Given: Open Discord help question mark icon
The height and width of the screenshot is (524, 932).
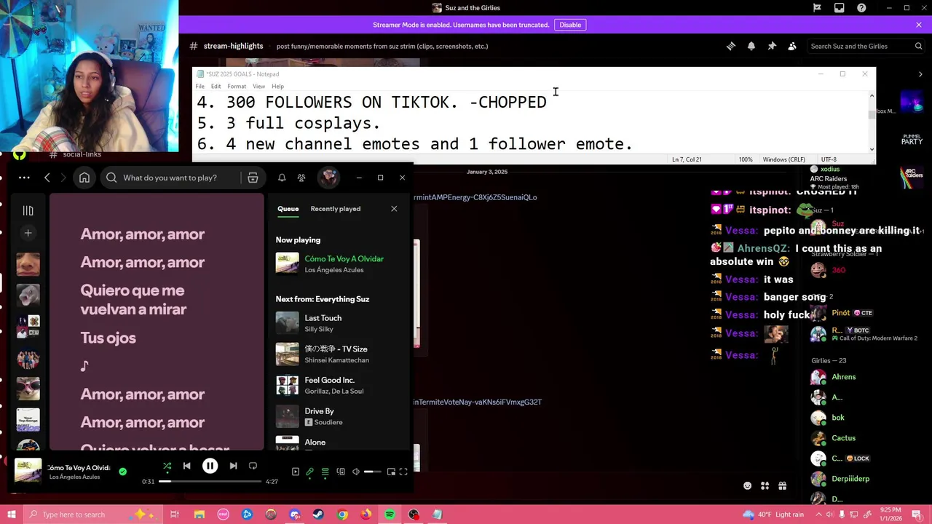Looking at the screenshot, I should pos(861,8).
